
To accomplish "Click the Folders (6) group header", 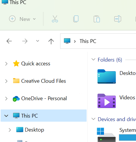I will point(110,60).
